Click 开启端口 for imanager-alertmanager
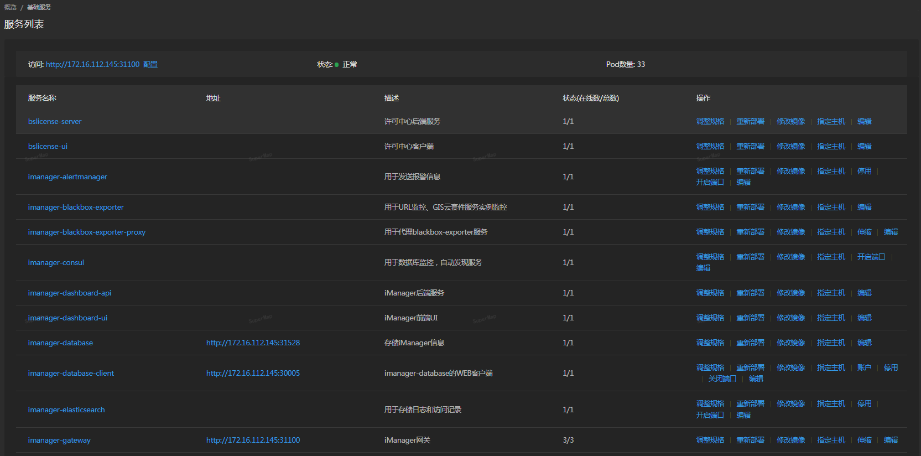 pos(710,182)
